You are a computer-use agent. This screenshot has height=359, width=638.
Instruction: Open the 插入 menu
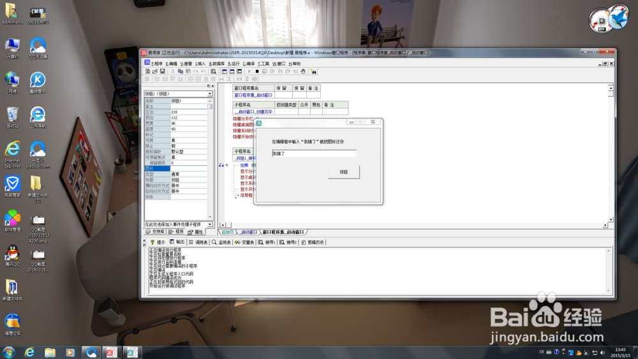coord(200,63)
